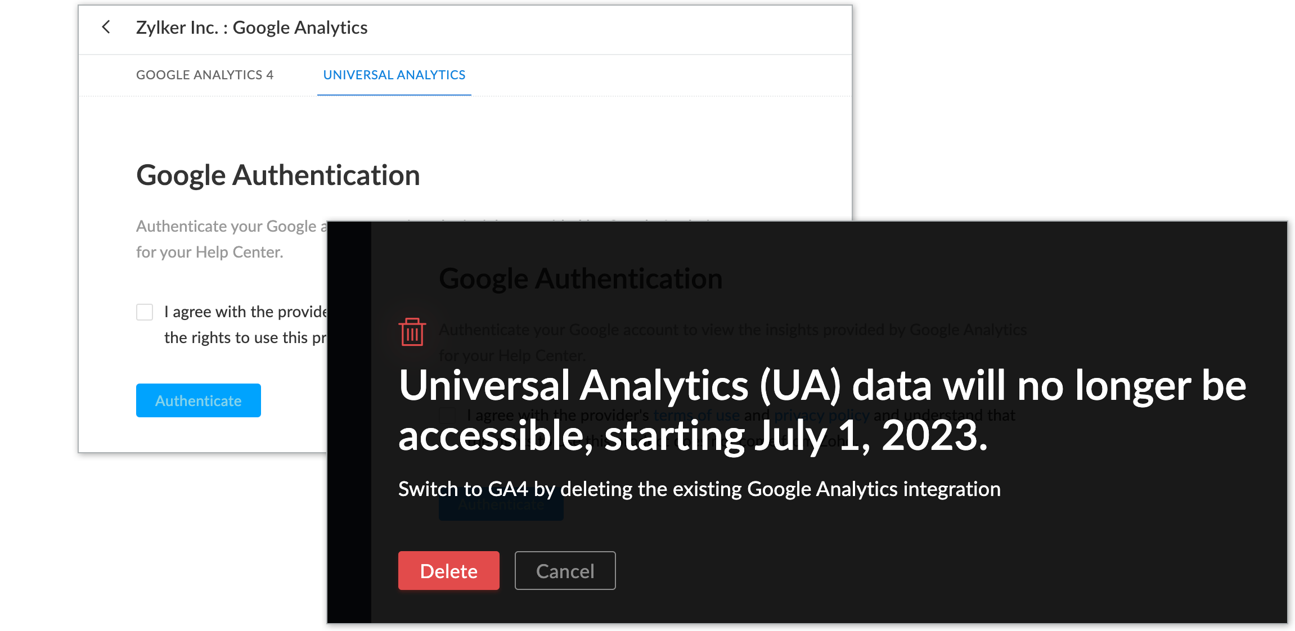Viewport: 1295px width, 631px height.
Task: Toggle the dimmed checkbox behind the dialog
Action: pos(447,416)
